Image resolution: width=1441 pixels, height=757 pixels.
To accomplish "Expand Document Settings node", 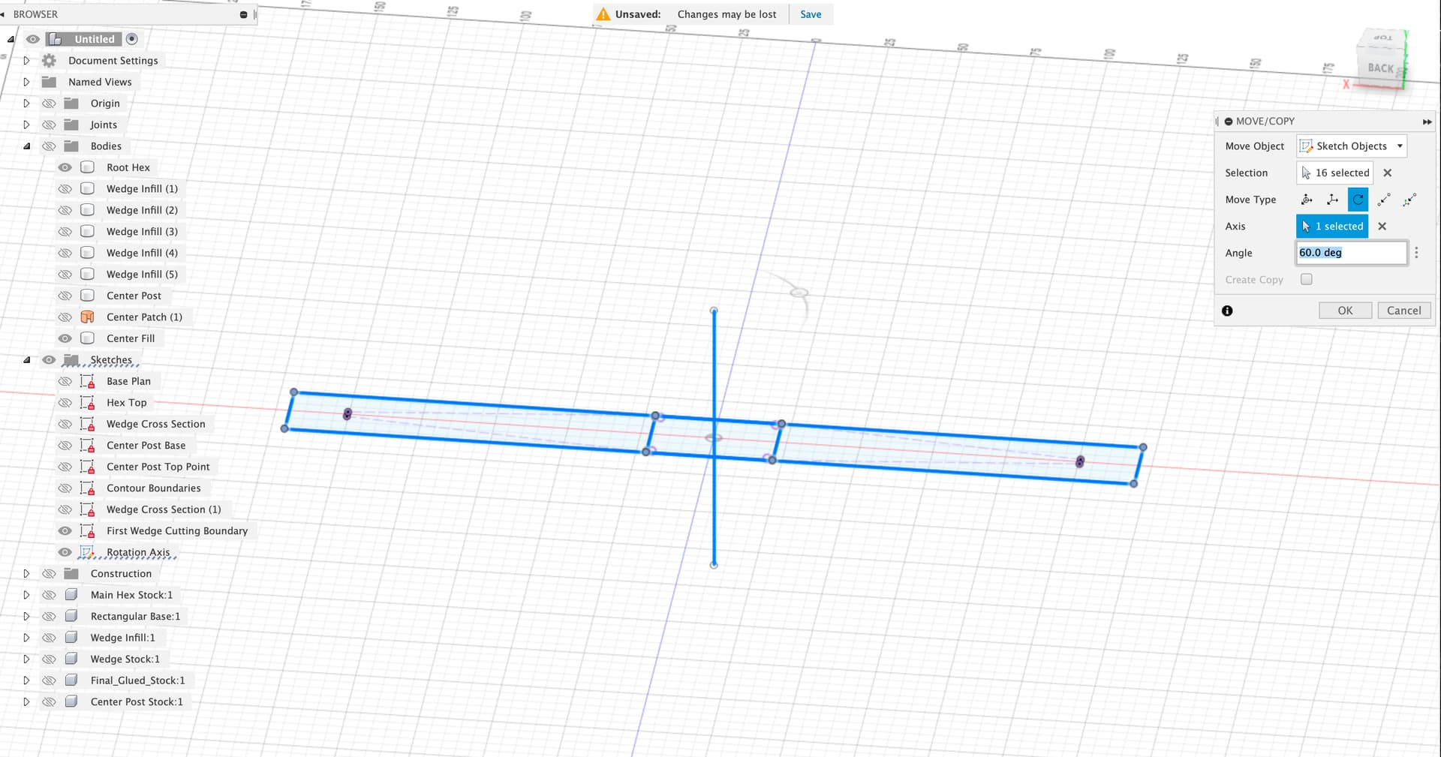I will click(x=26, y=61).
